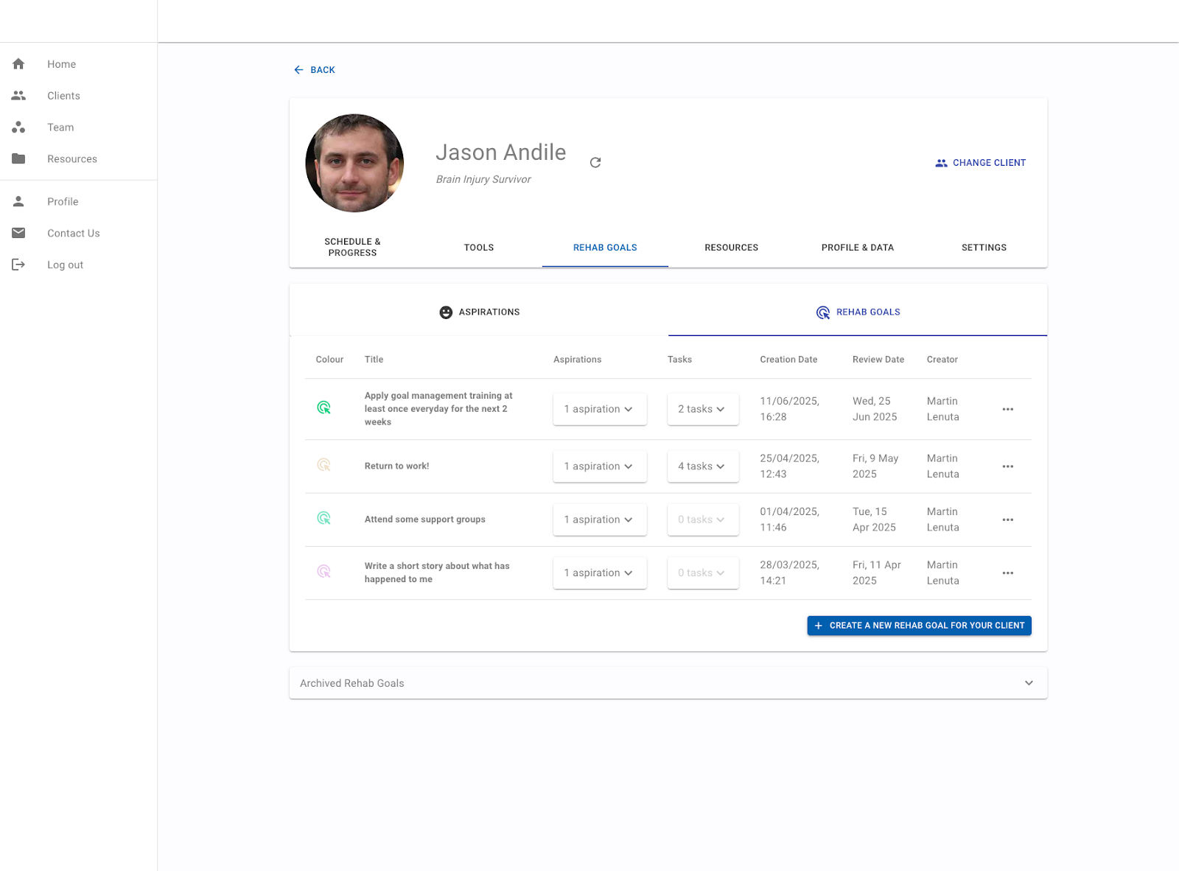The height and width of the screenshot is (871, 1179).
Task: Click the Resources sidebar link
Action: (78, 159)
